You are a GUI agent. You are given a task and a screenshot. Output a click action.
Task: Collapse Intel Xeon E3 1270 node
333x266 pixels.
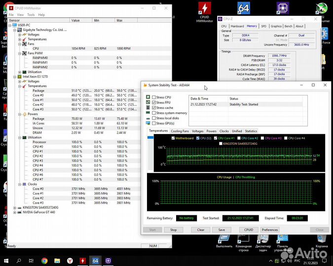click(15, 76)
